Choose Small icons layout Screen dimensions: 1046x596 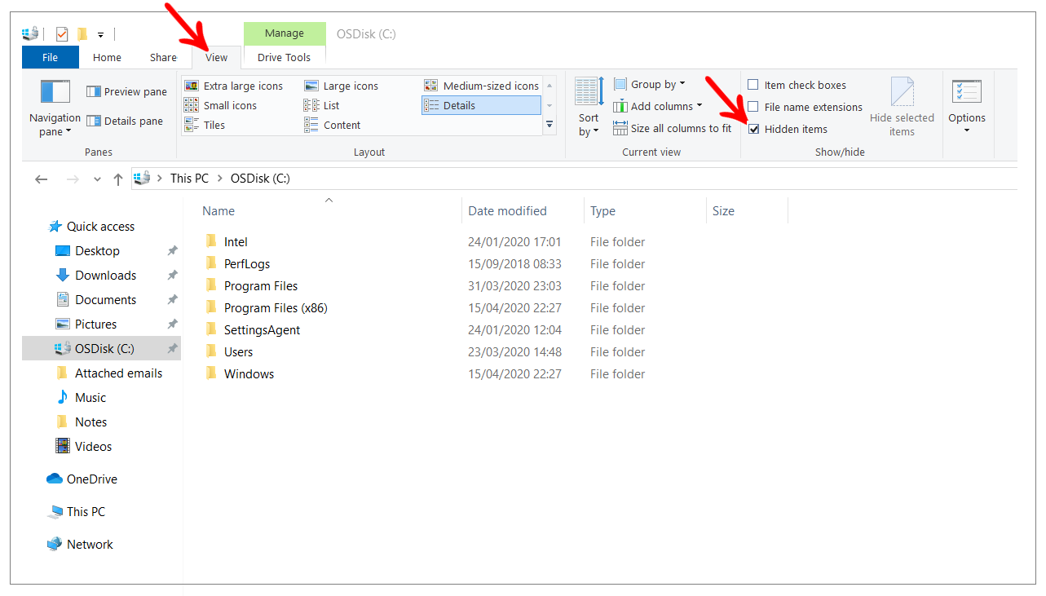point(221,105)
